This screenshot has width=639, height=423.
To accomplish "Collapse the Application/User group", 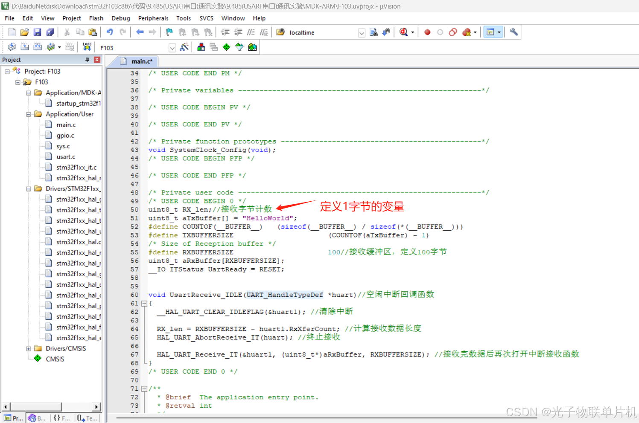I will click(29, 114).
